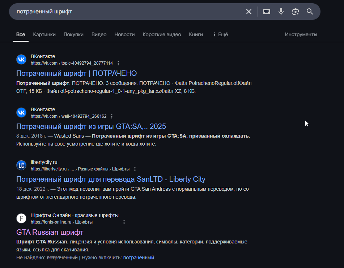Viewport: 344px width, 268px height.
Task: Open search by image camera icon
Action: click(296, 12)
